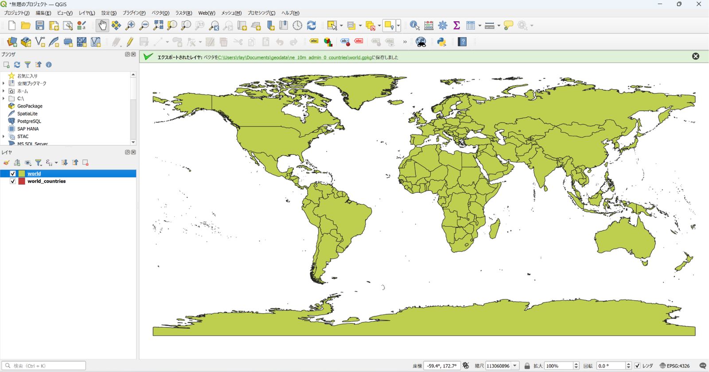
Task: Click the Refresh map canvas icon
Action: pyautogui.click(x=312, y=25)
